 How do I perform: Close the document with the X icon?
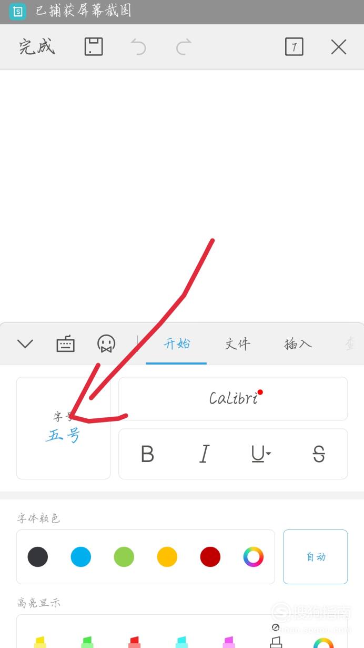tap(338, 47)
